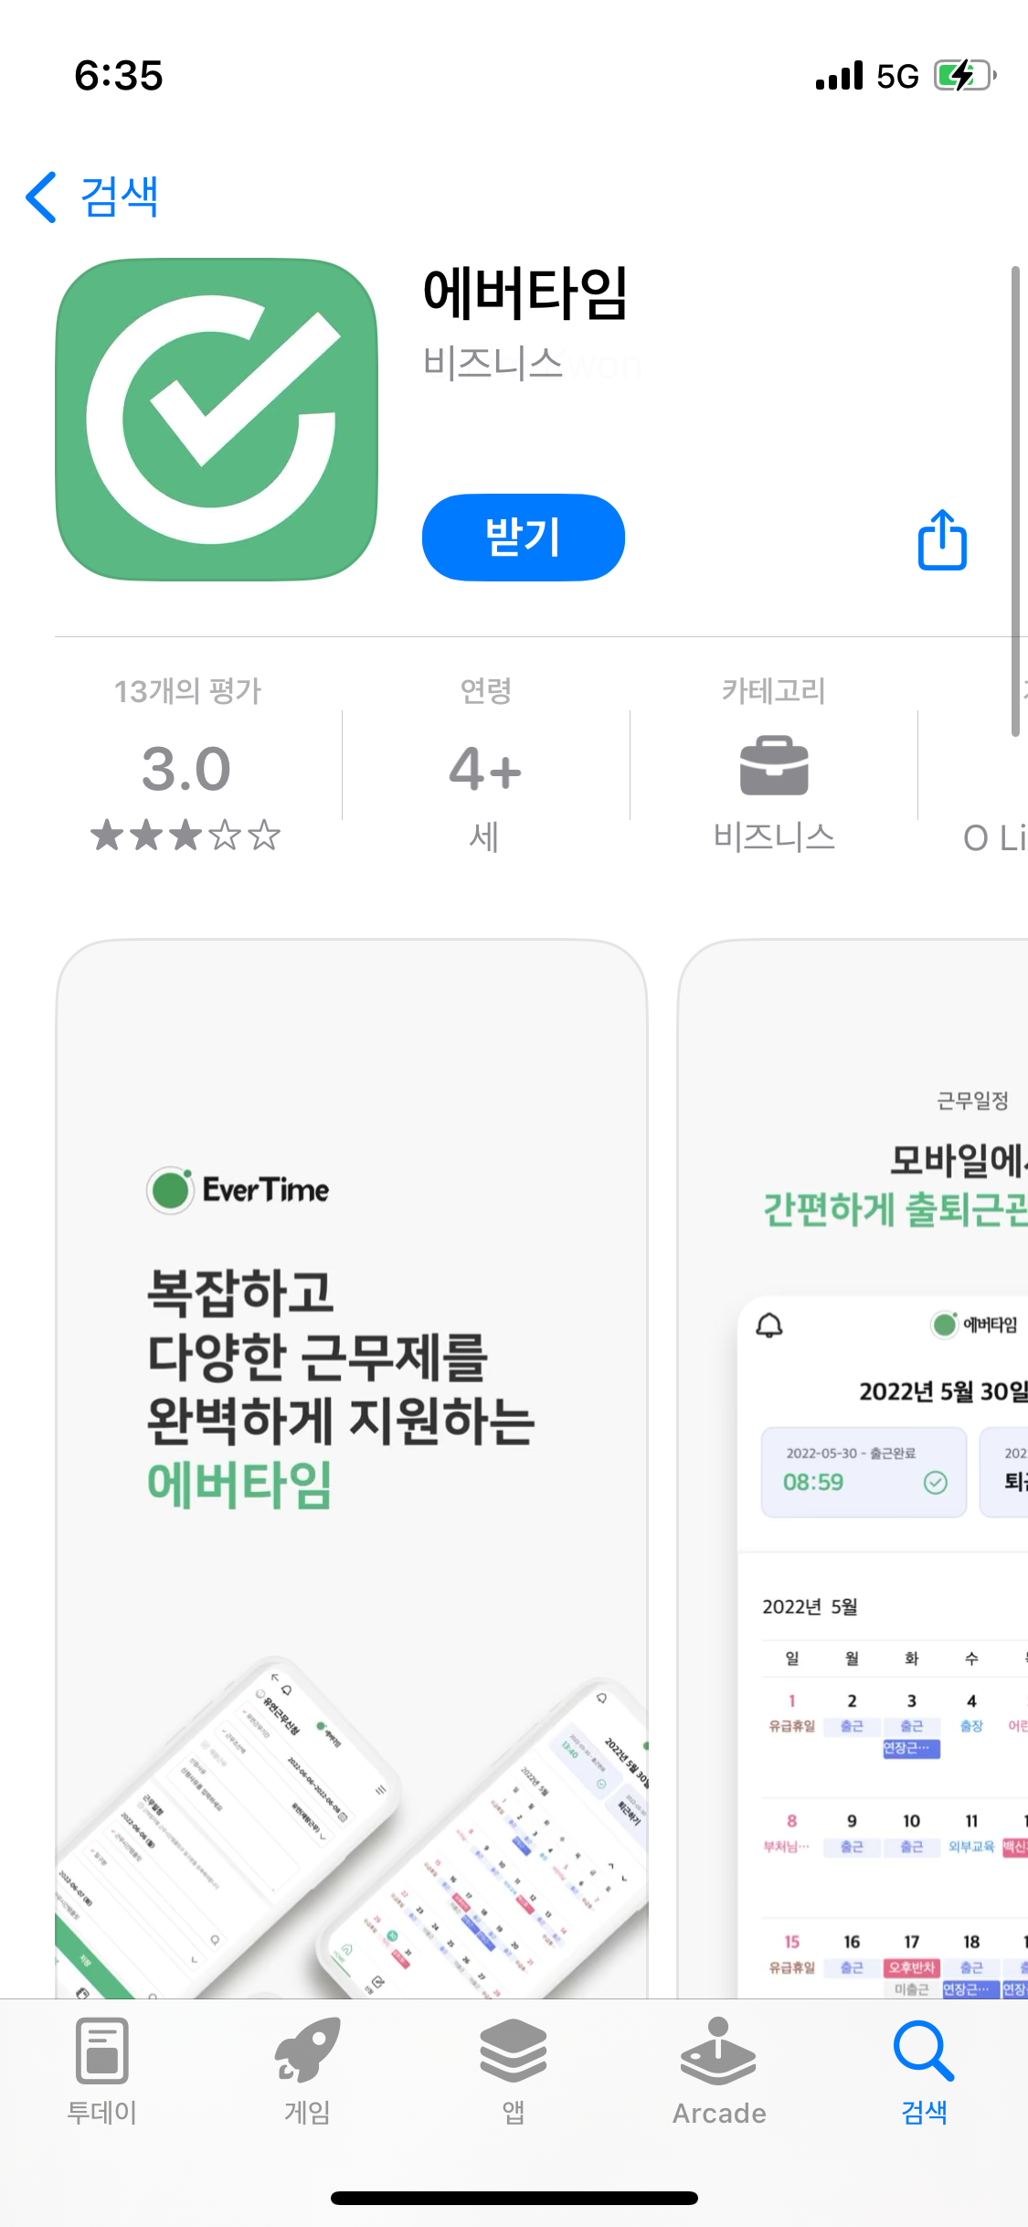The image size is (1028, 2227).
Task: Tap the 에버타임 app title
Action: click(x=525, y=293)
